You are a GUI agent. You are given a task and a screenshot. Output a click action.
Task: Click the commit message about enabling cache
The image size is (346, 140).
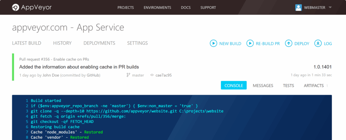79,67
